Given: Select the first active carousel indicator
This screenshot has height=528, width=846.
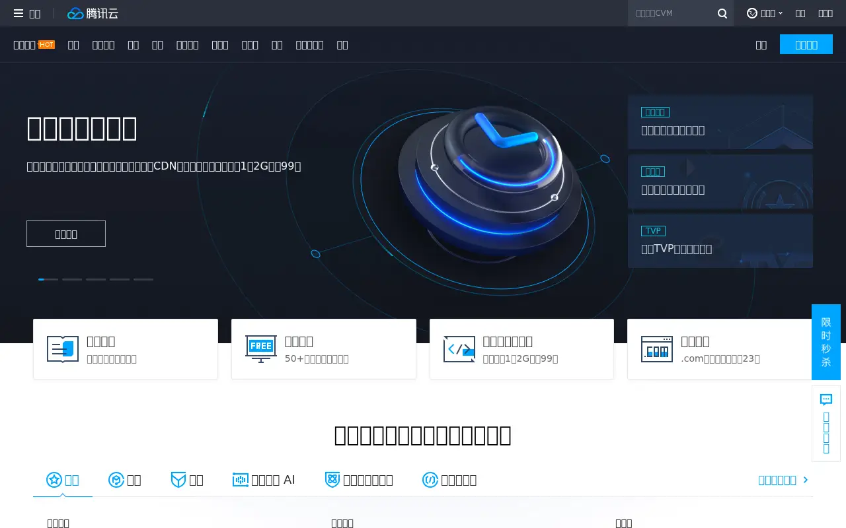Looking at the screenshot, I should pyautogui.click(x=48, y=279).
